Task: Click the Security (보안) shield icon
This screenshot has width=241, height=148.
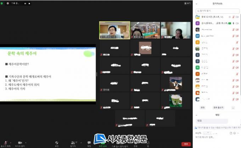Action: pyautogui.click(x=57, y=143)
